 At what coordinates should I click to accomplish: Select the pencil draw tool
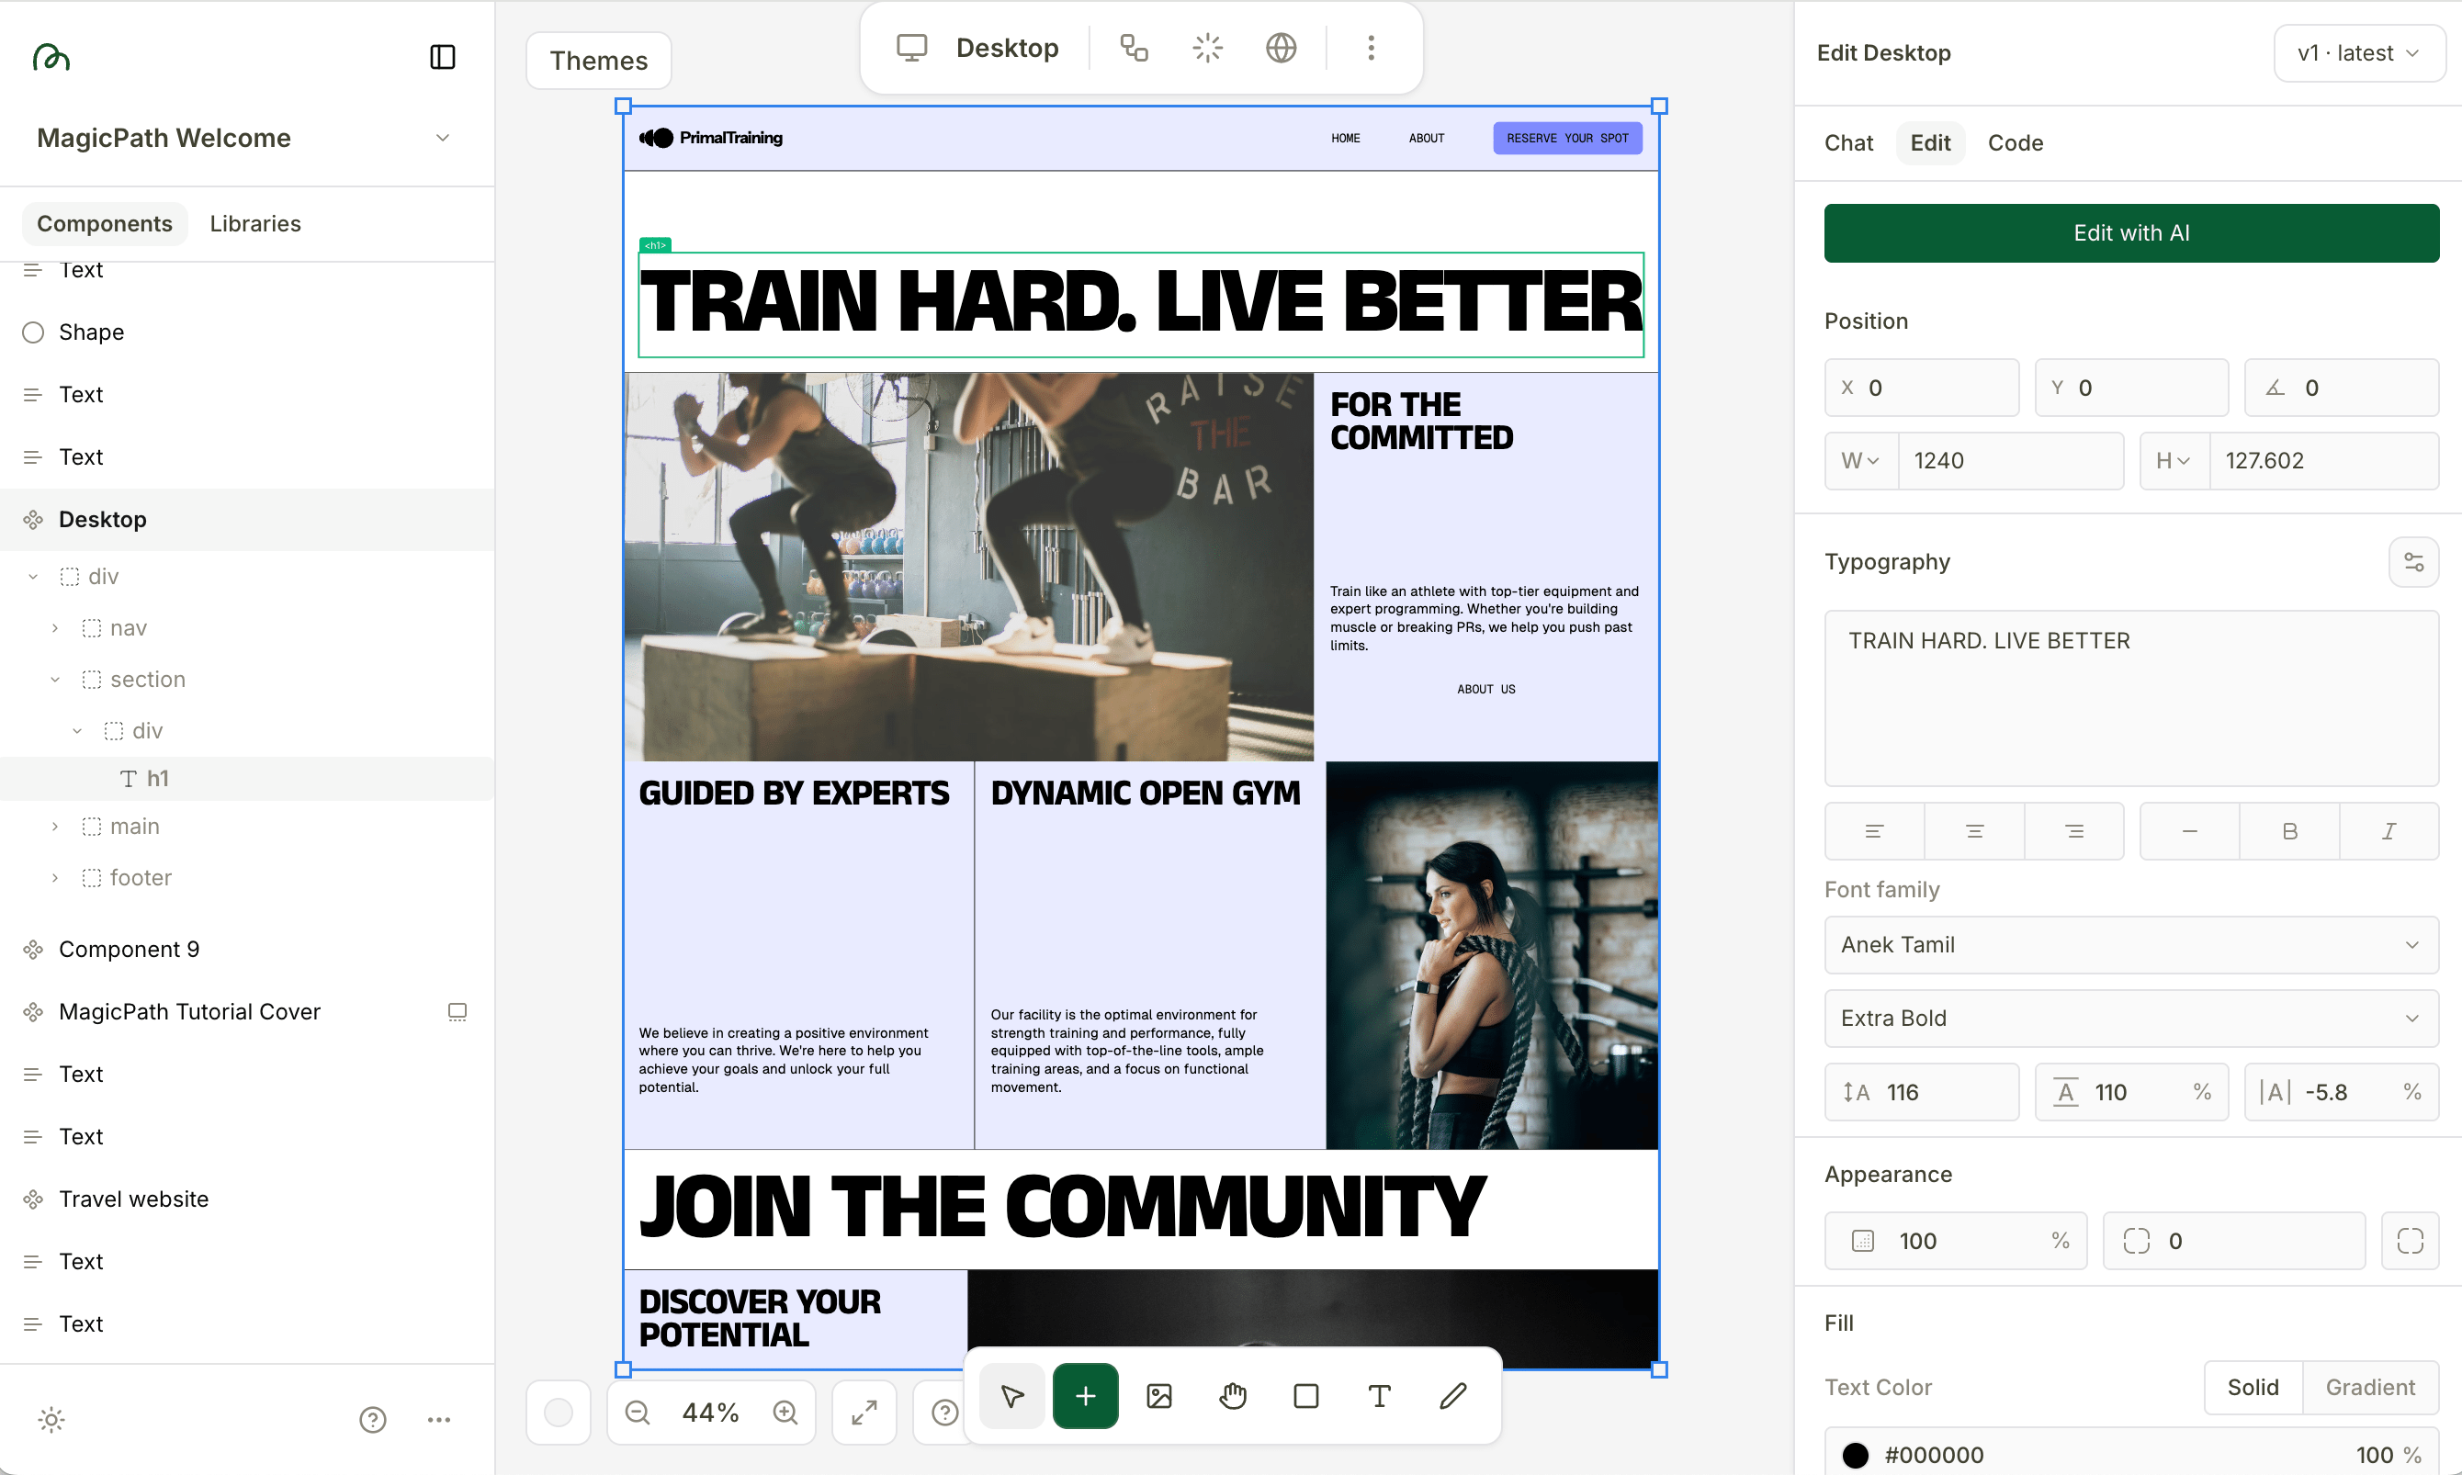tap(1452, 1395)
